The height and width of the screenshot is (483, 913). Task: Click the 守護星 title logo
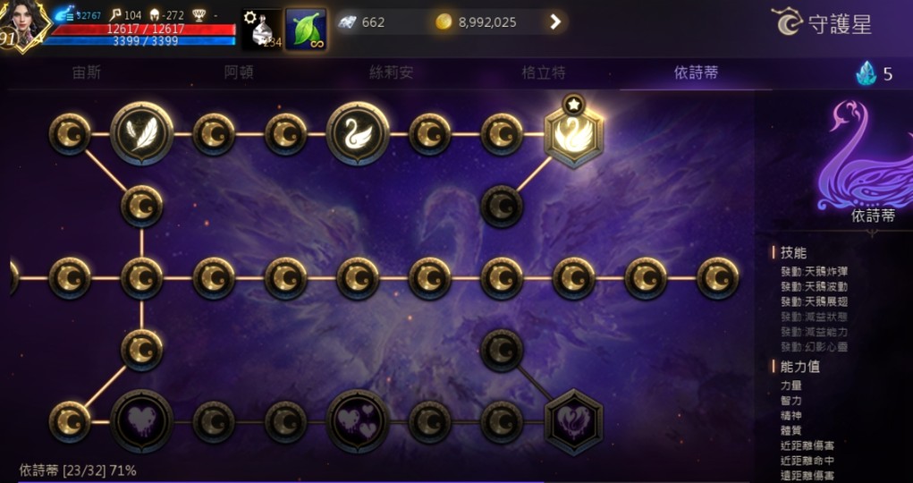(822, 22)
